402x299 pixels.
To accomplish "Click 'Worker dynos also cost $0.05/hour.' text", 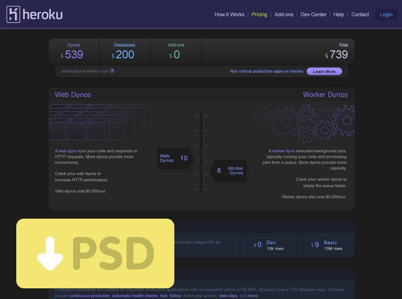I will pyautogui.click(x=314, y=197).
